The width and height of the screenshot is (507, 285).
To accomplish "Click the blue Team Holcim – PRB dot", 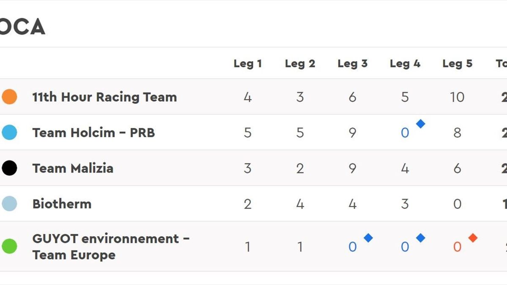I will pos(9,133).
